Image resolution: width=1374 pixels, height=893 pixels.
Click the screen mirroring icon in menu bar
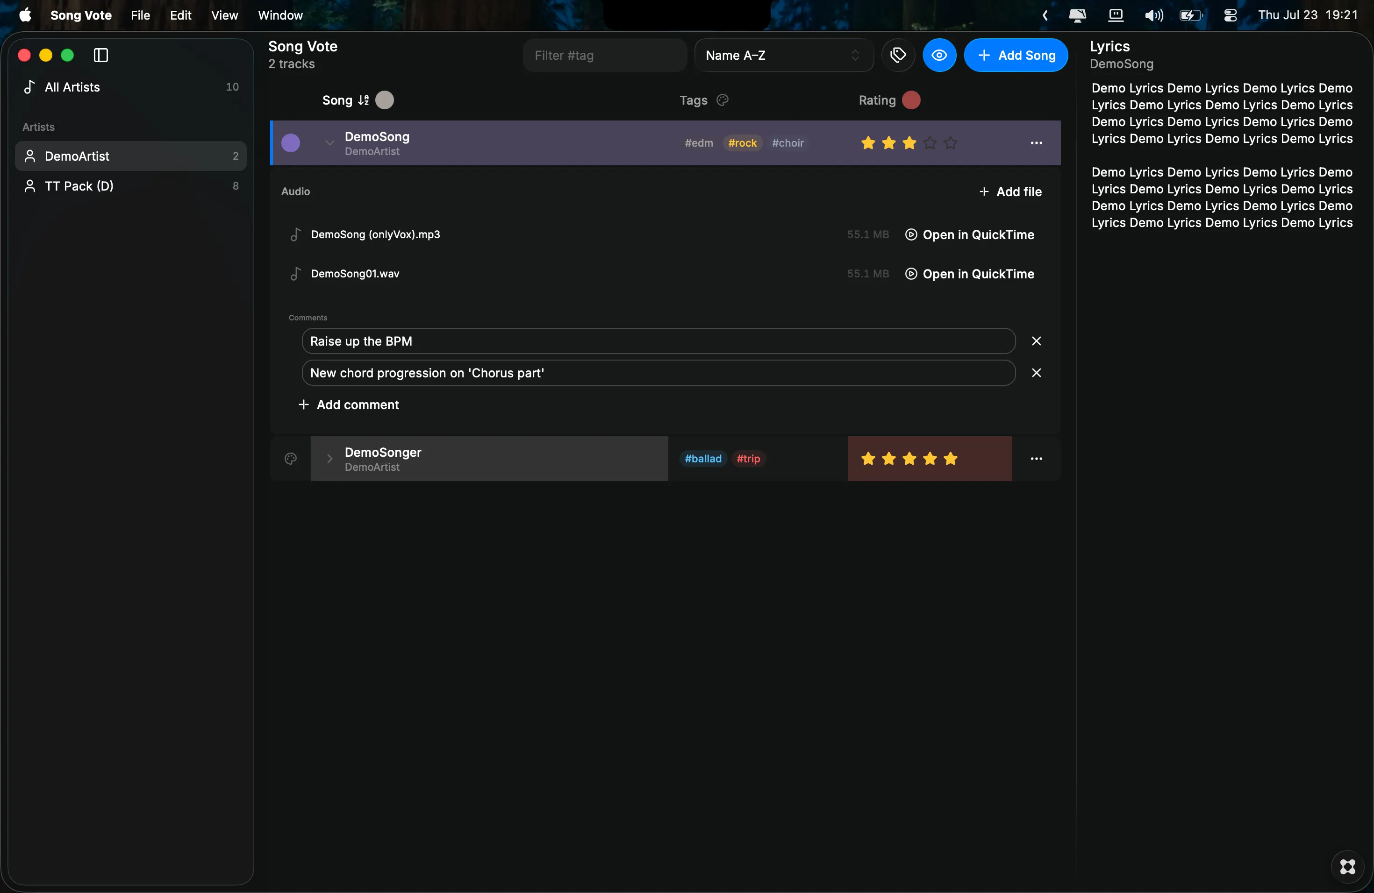coord(1077,15)
